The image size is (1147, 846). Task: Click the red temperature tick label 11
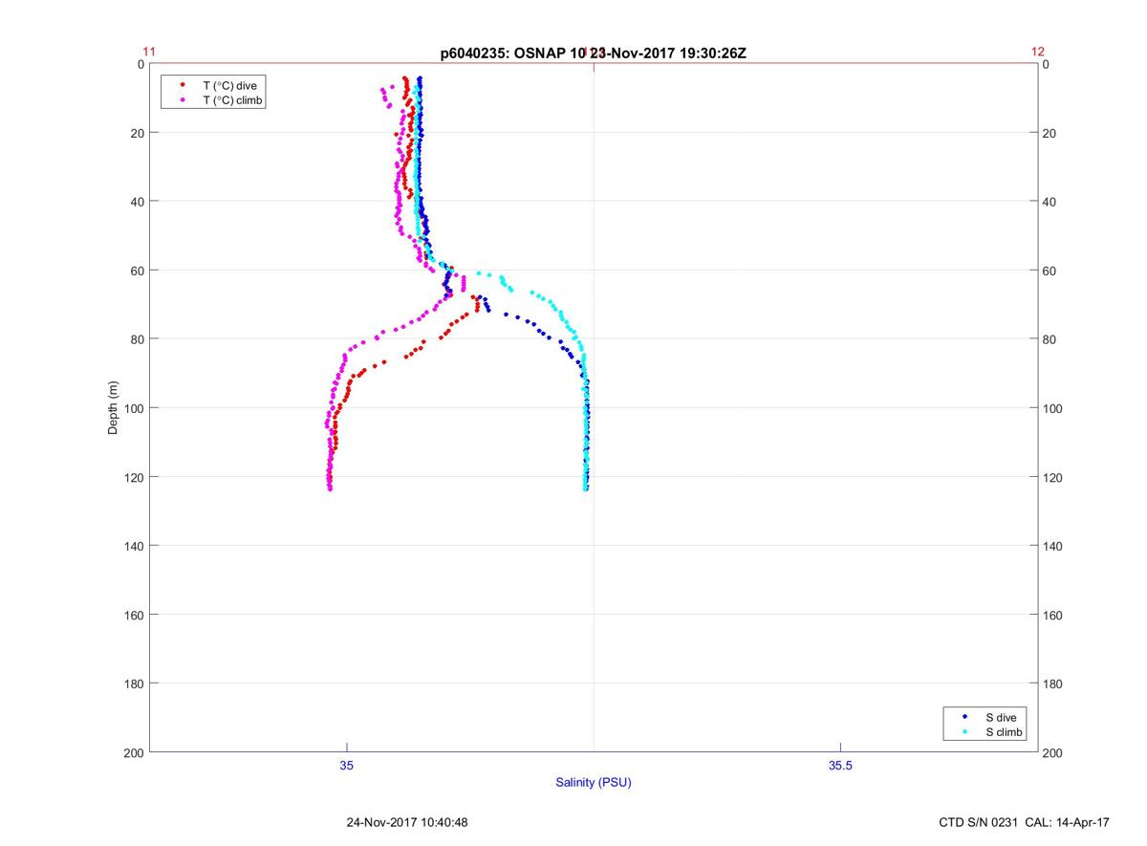pyautogui.click(x=149, y=52)
